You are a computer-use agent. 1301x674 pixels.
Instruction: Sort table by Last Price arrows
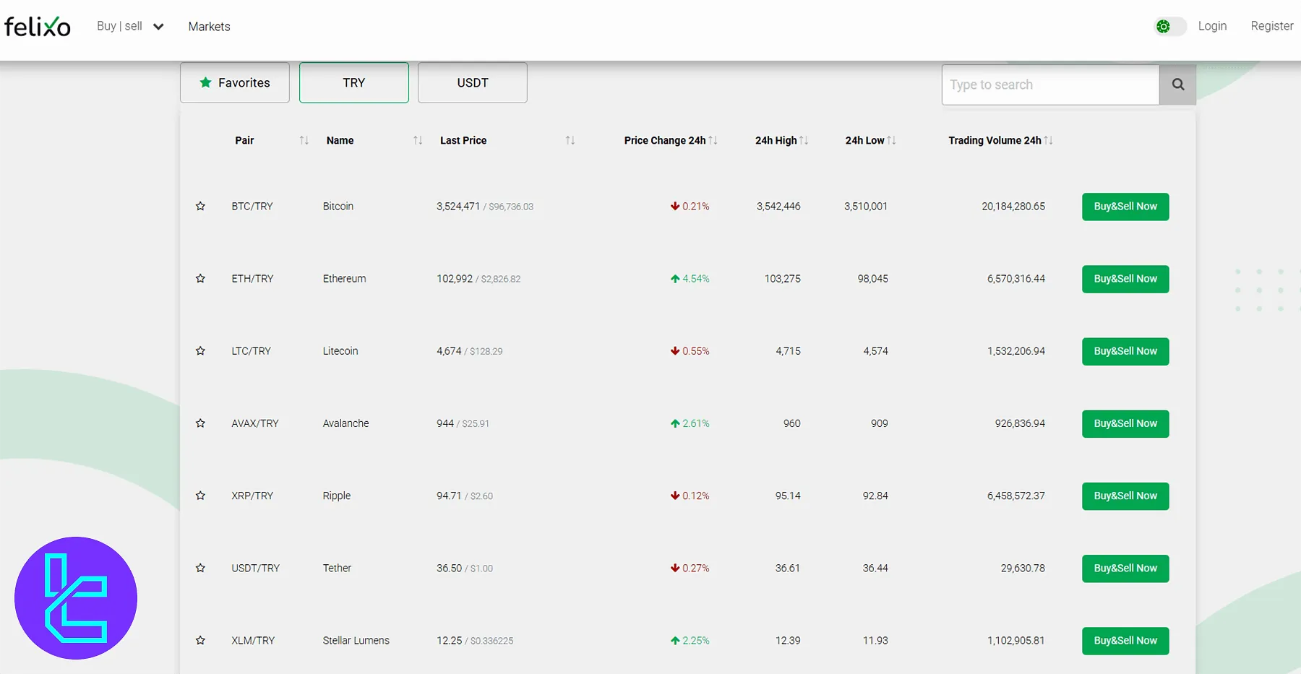coord(570,140)
